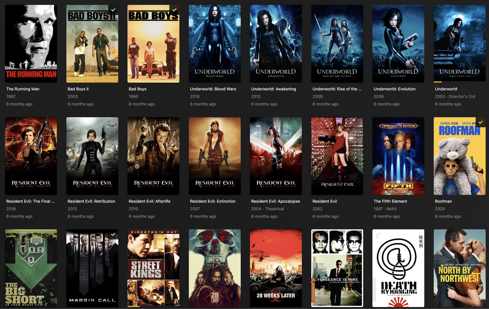Open the Roofman poster
The image size is (489, 309).
coord(460,156)
